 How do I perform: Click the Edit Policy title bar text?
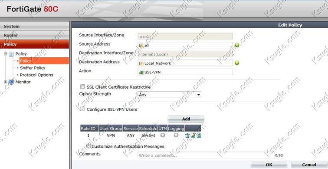point(290,25)
